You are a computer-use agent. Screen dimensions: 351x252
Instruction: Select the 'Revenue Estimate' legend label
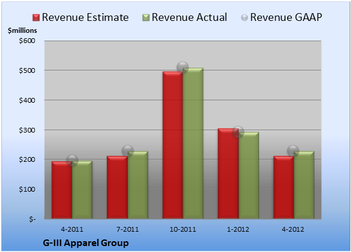85,17
